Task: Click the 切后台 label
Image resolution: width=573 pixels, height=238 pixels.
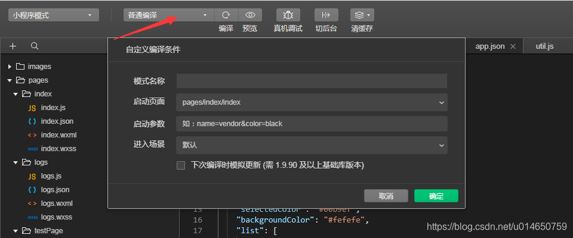Action: click(326, 29)
